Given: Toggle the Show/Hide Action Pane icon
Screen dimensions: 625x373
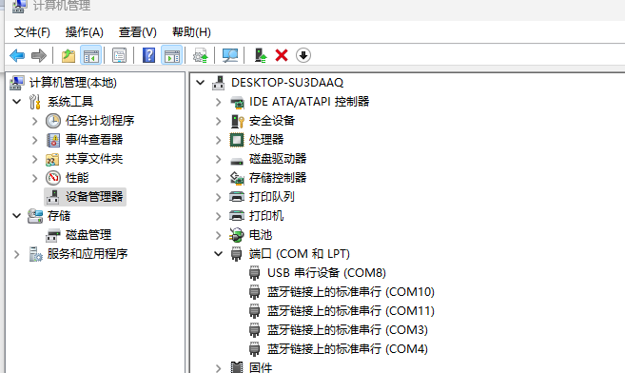Looking at the screenshot, I should 172,55.
